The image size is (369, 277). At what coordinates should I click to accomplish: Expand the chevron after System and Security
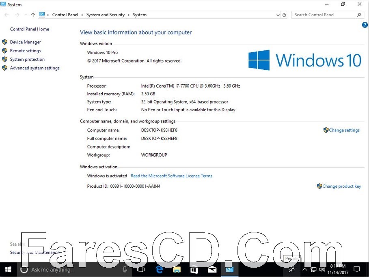tap(129, 15)
